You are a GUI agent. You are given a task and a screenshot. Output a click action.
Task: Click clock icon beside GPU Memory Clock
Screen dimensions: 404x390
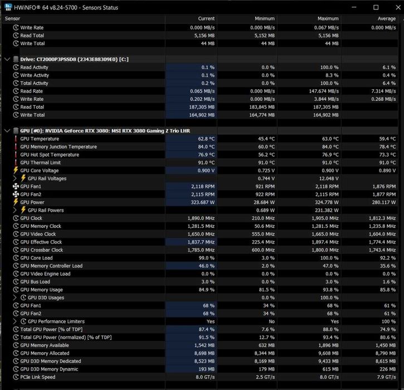click(x=16, y=226)
